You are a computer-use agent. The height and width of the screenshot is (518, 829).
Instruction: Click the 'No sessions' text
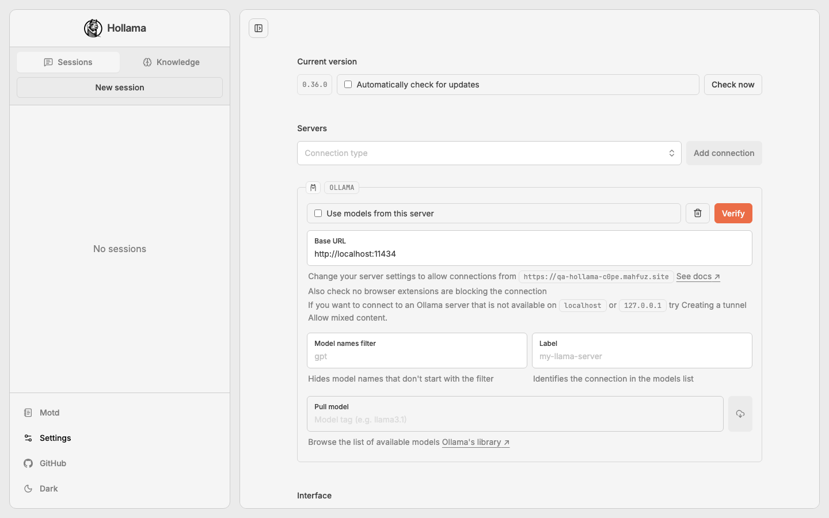120,249
